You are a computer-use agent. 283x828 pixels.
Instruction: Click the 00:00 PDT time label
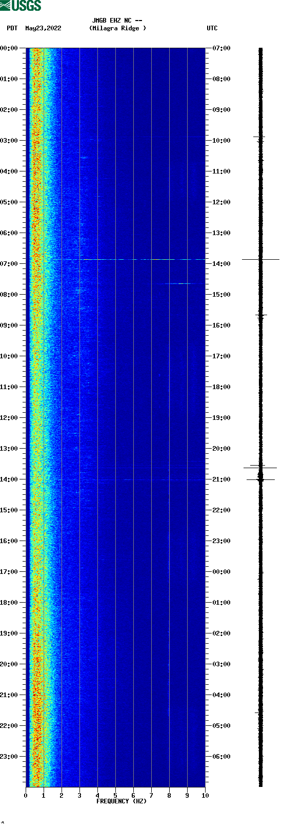pos(9,48)
